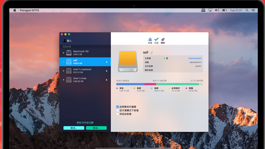
Task: Click the cyan Activate button
Action: tap(74, 128)
